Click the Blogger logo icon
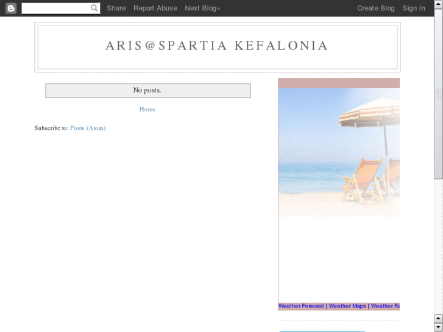 11,8
